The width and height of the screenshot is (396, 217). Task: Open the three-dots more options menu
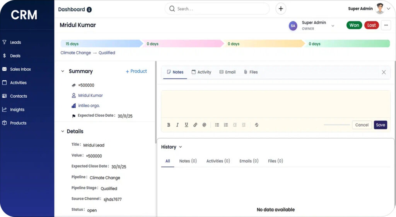tap(386, 25)
